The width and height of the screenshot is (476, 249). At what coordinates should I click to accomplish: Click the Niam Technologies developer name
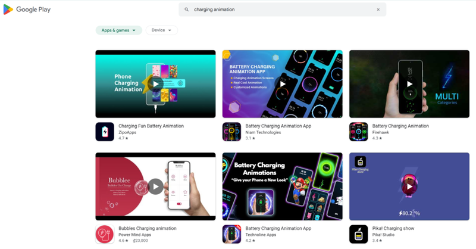tap(263, 132)
